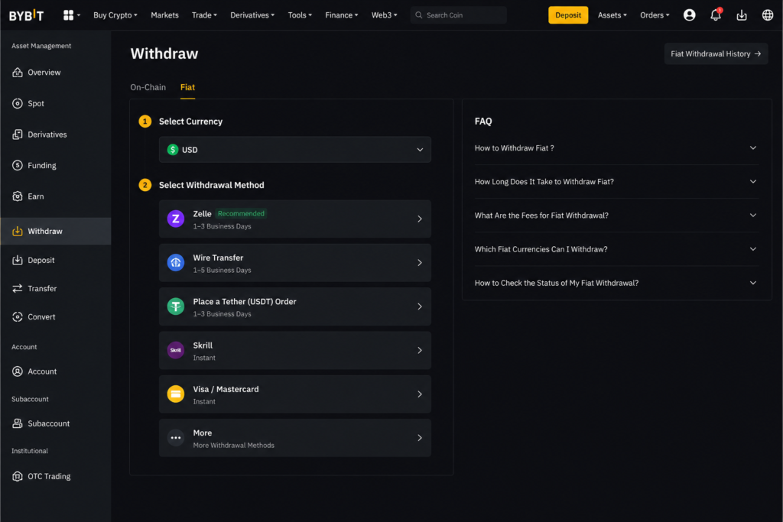Open the language globe icon
Image resolution: width=783 pixels, height=522 pixels.
768,15
